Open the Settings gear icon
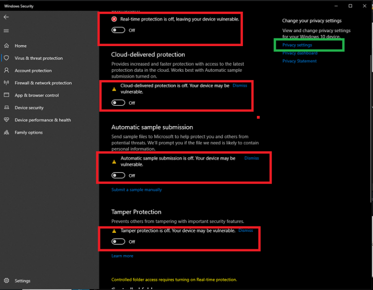The width and height of the screenshot is (373, 290). [6, 281]
